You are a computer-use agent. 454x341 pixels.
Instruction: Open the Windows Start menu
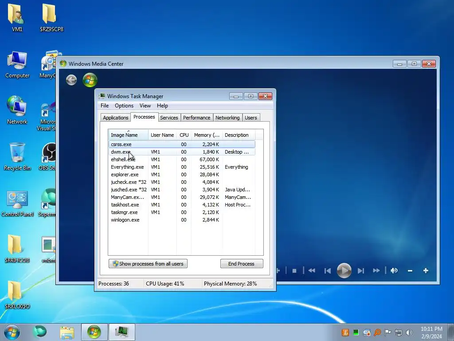coord(12,332)
